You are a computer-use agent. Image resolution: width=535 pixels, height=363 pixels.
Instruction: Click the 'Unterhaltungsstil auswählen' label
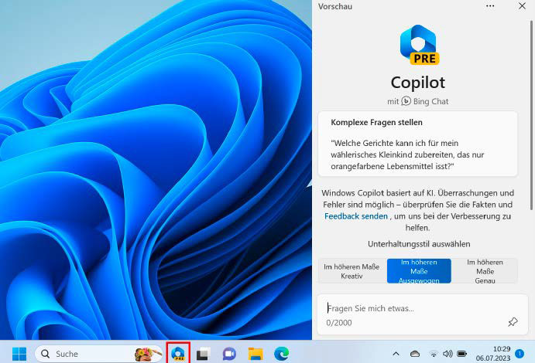click(419, 244)
